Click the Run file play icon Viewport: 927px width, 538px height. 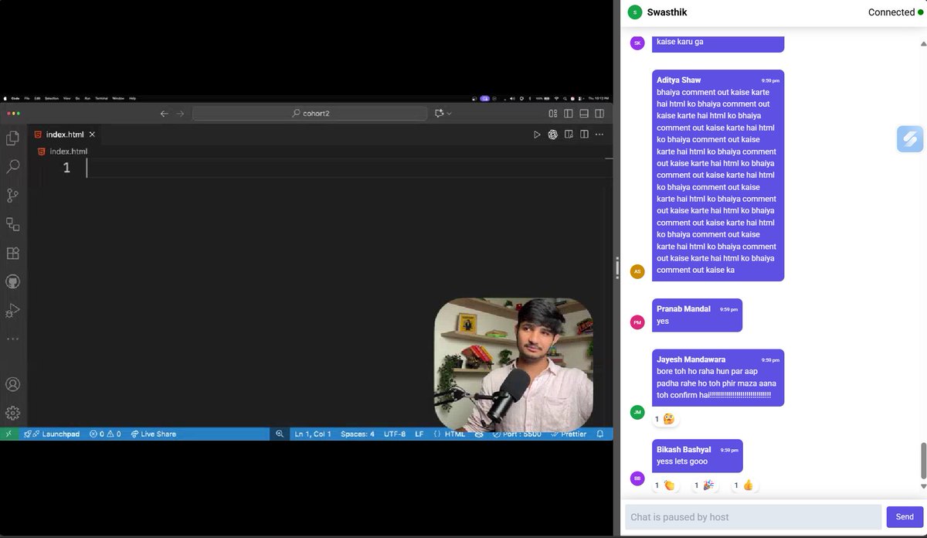point(537,134)
